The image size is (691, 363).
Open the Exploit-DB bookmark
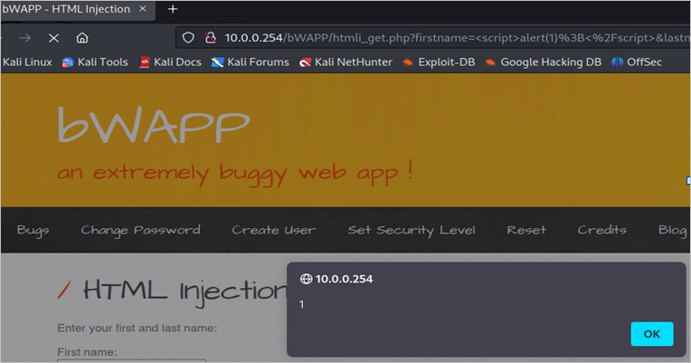coord(439,62)
